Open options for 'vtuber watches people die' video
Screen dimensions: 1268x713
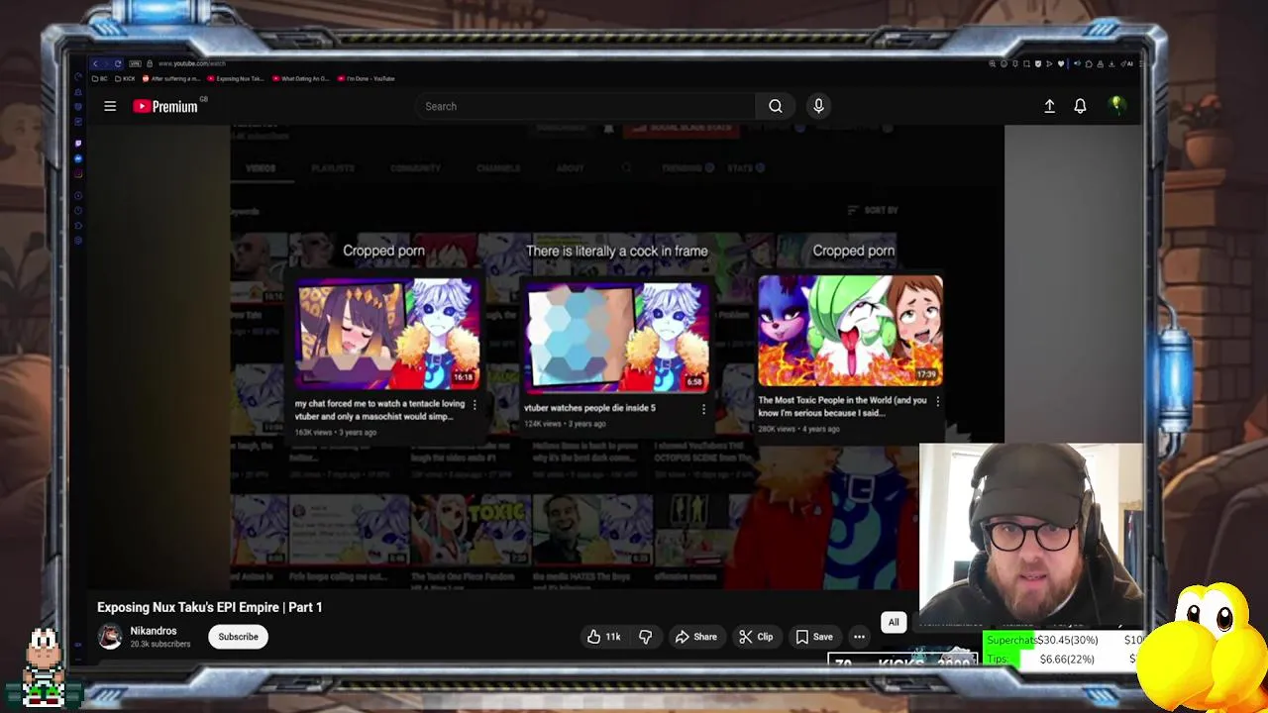point(704,409)
